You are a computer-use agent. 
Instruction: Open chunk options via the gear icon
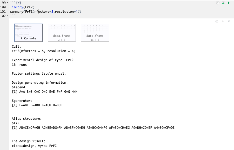point(218,2)
